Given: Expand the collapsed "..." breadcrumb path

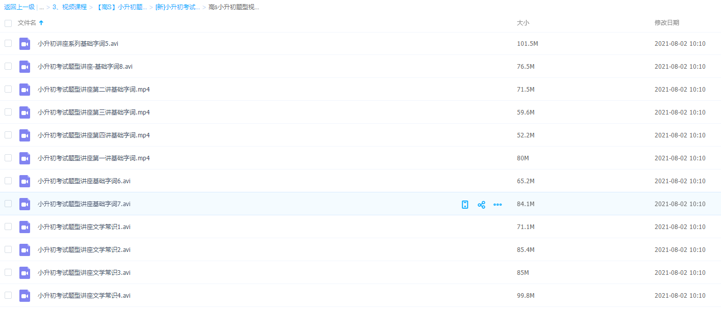Looking at the screenshot, I should coord(41,7).
